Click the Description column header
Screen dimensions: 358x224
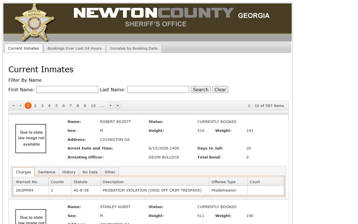point(155,182)
